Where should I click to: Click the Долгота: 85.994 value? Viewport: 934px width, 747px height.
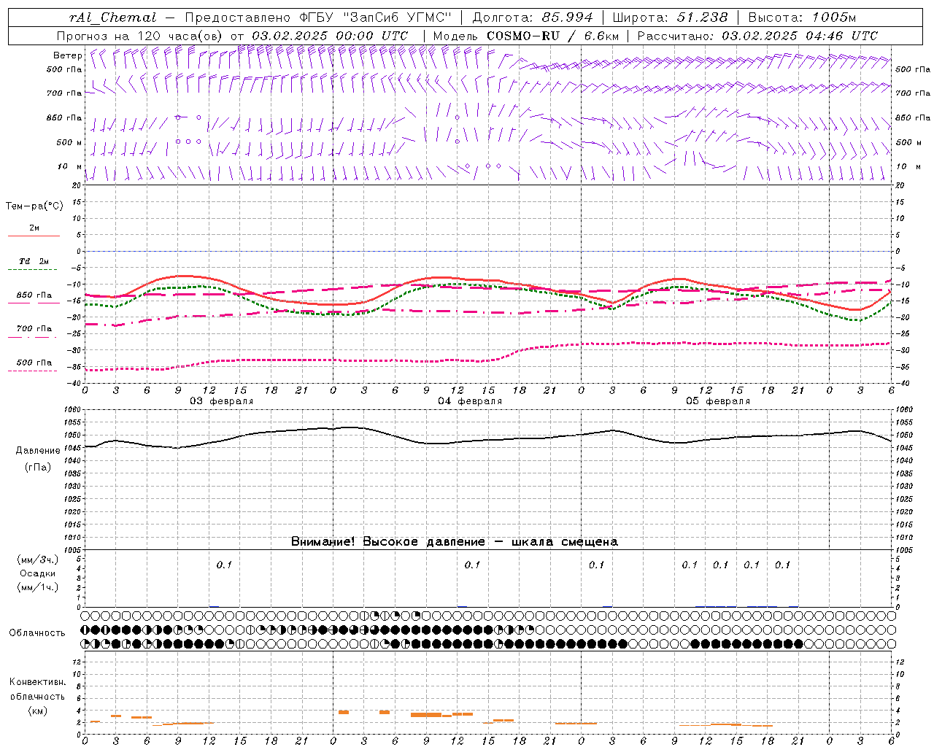click(x=533, y=18)
